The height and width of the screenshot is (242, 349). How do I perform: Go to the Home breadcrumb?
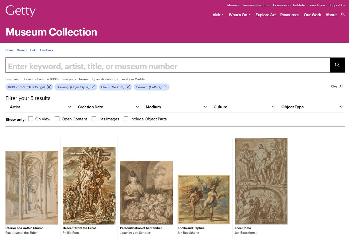click(x=9, y=50)
